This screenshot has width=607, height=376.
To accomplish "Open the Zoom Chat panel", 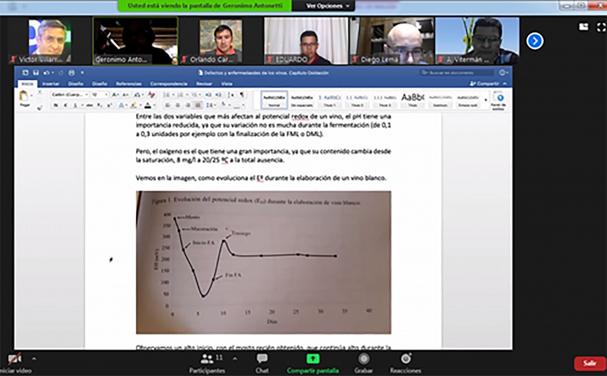I will tap(262, 362).
